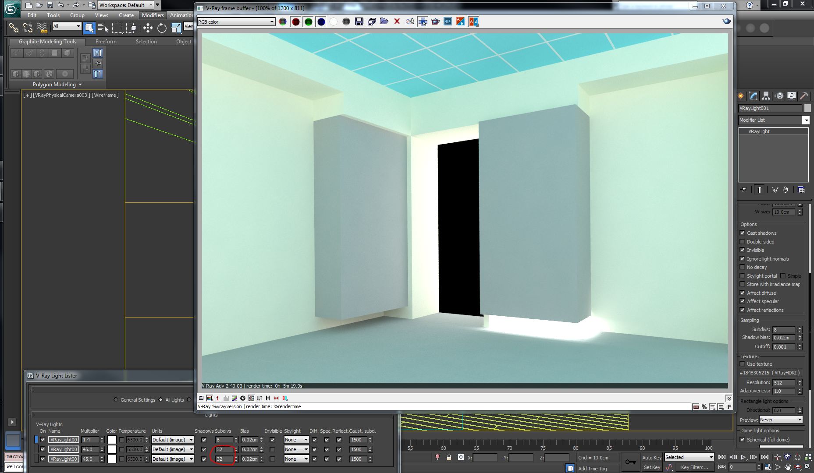Viewport: 814px width, 473px height.
Task: Toggle the green channel in frame buffer
Action: (309, 21)
